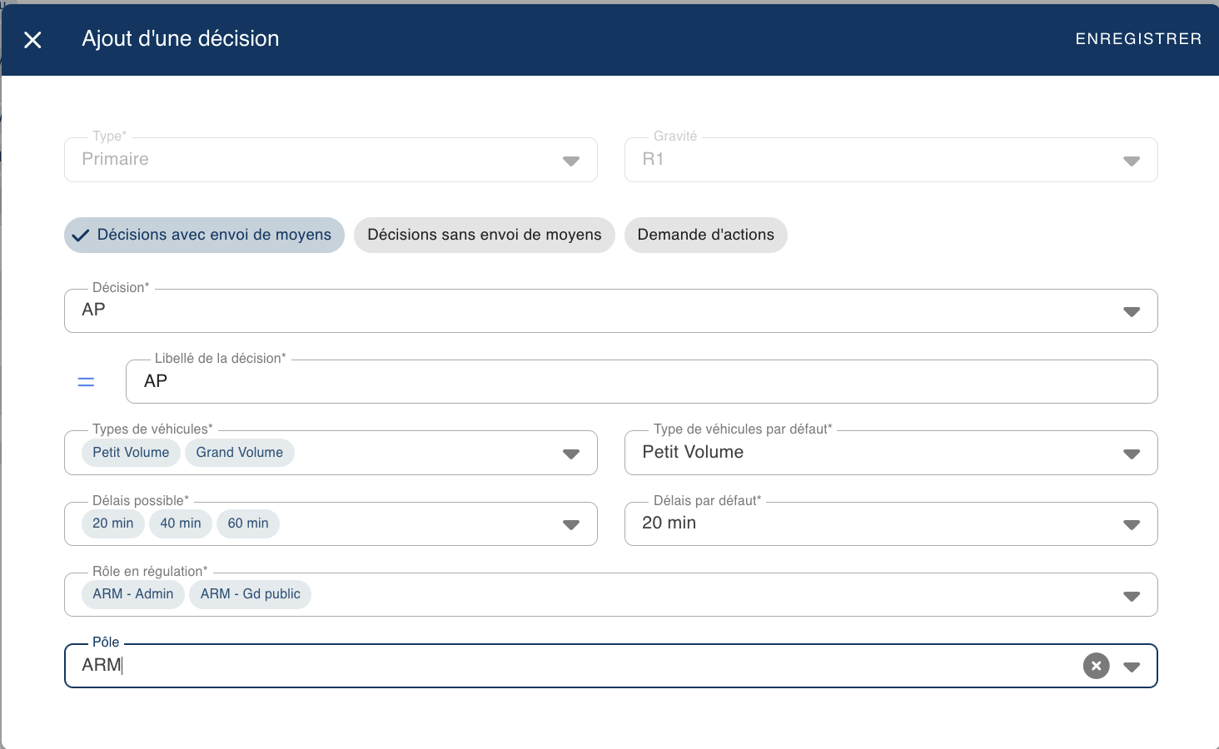
Task: Click the drag handle icon beside Libellé
Action: coord(86,382)
